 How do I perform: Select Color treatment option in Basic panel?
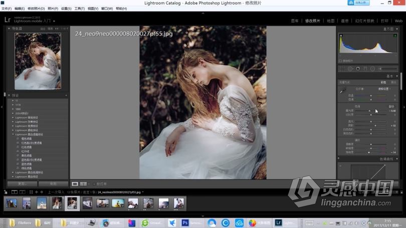383,82
